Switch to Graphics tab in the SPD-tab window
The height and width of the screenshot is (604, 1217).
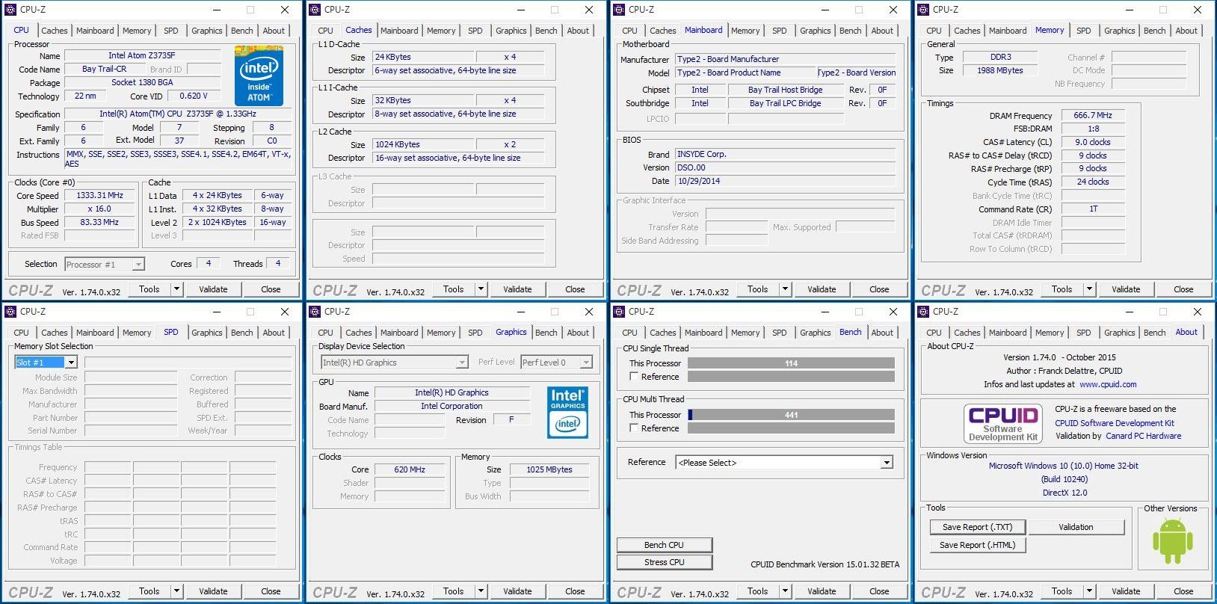point(207,333)
